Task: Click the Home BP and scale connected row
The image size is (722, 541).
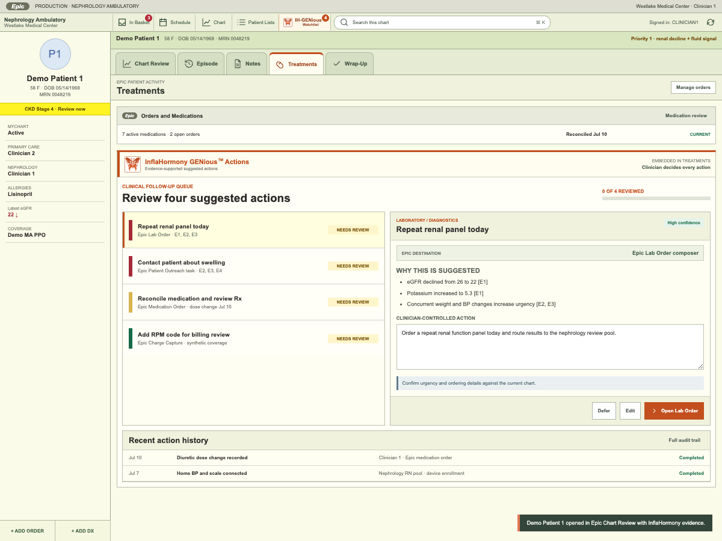Action: click(416, 473)
